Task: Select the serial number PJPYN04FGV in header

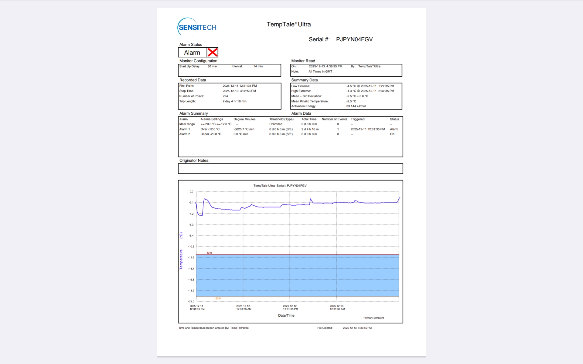Action: 354,39
